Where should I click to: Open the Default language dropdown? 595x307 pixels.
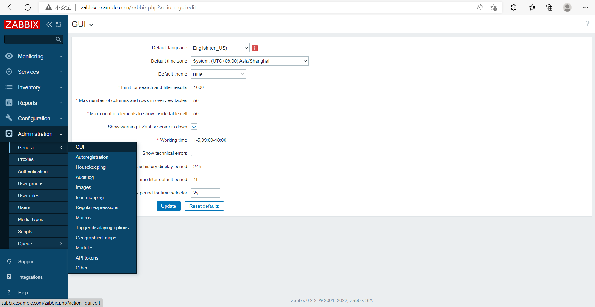coord(220,48)
